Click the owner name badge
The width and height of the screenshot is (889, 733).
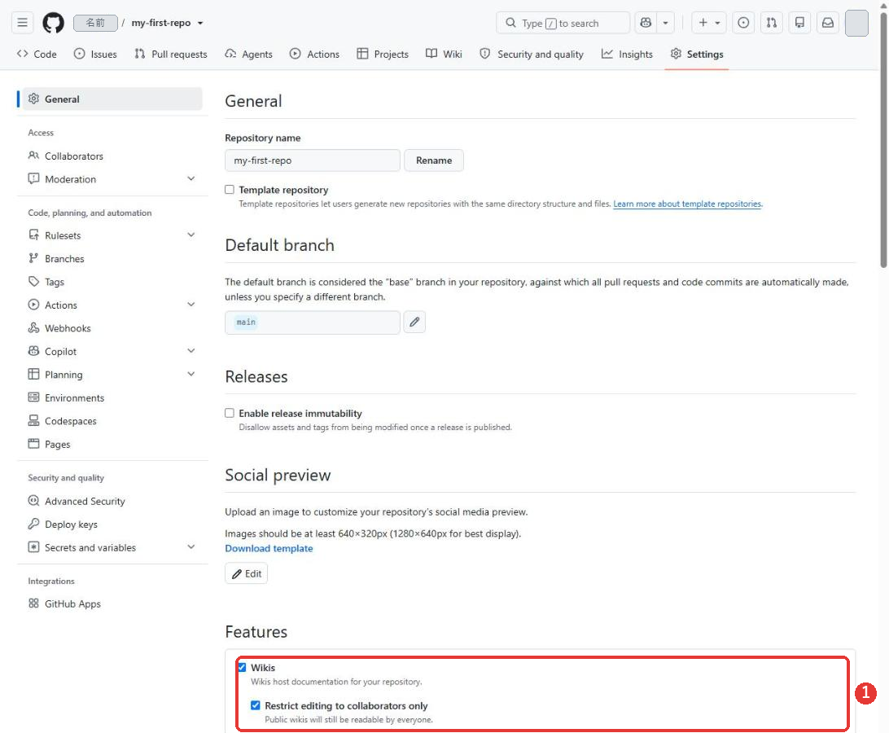(x=95, y=23)
